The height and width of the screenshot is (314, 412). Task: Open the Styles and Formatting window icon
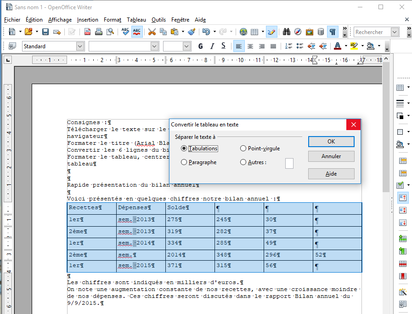(12, 46)
